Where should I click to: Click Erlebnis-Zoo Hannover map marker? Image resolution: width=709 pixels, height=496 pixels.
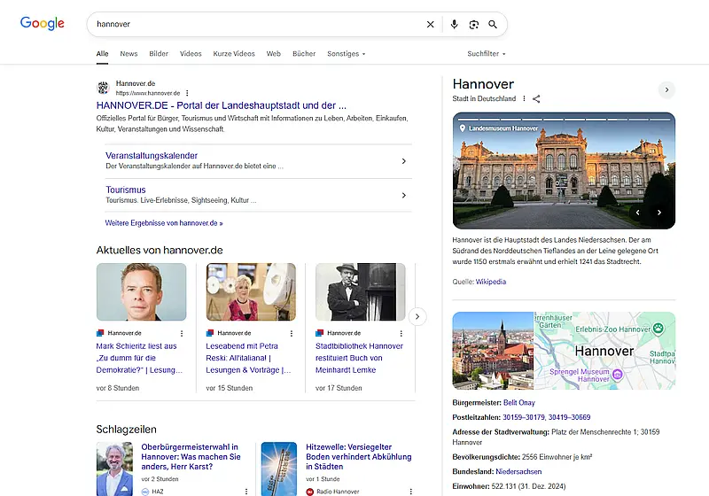pos(658,329)
